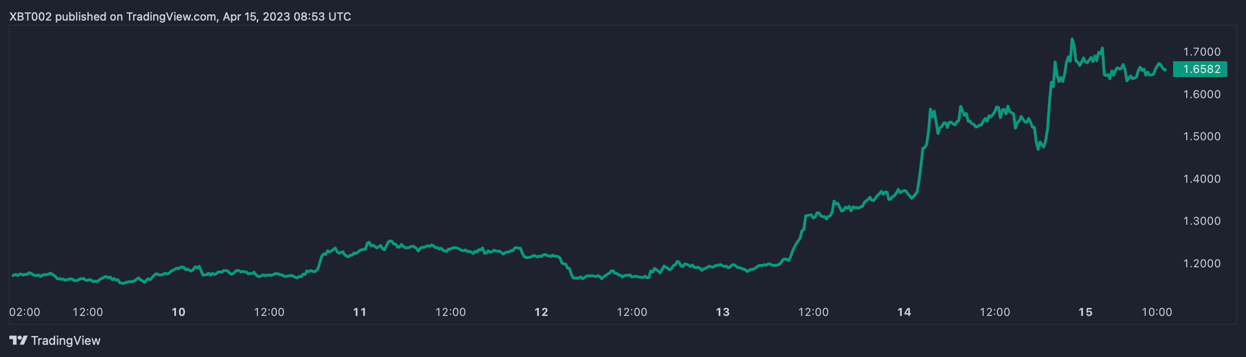
Task: Click the 1.6000 price axis label
Action: (x=1202, y=94)
